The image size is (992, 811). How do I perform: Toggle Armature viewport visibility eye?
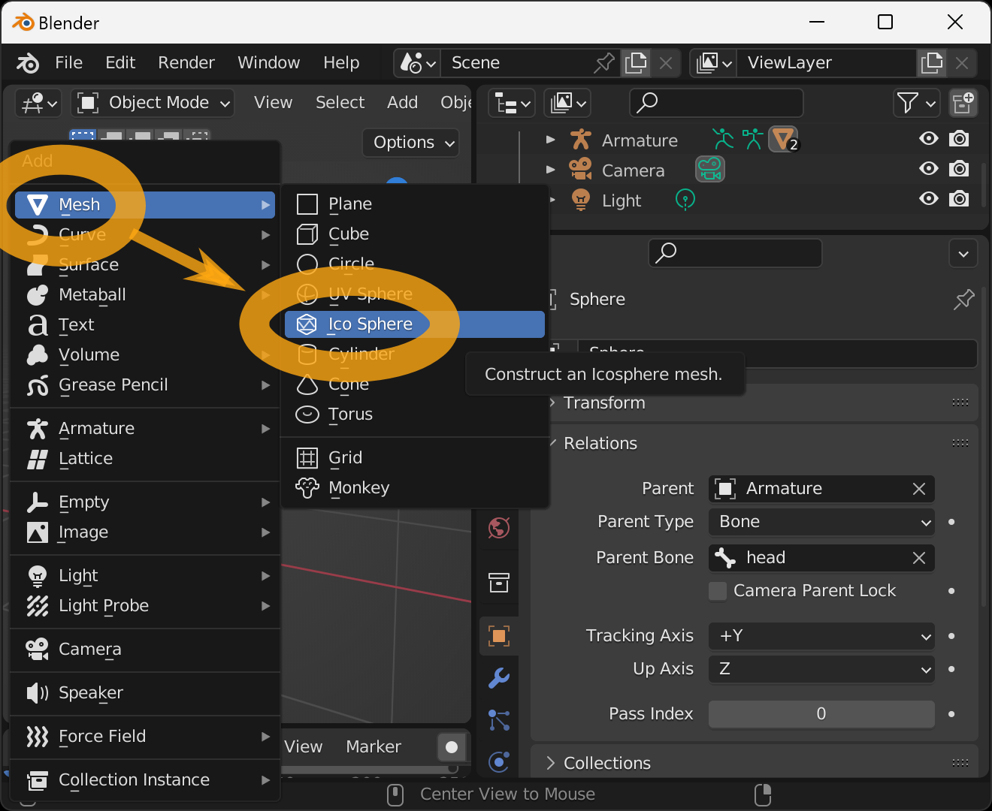(929, 139)
